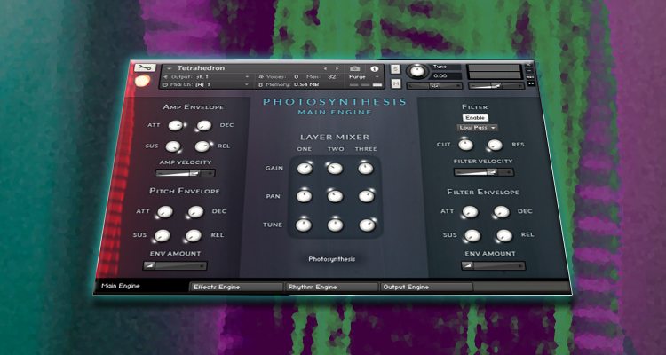This screenshot has width=666, height=355.
Task: Click the layer THREE PAN knob
Action: tap(366, 196)
